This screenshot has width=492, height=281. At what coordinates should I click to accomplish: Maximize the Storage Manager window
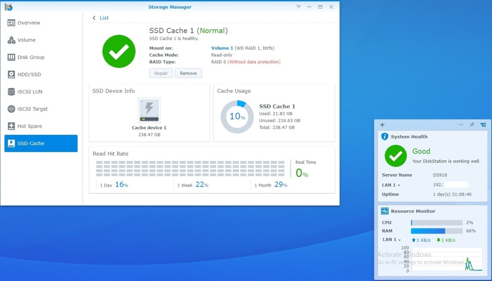pyautogui.click(x=320, y=7)
